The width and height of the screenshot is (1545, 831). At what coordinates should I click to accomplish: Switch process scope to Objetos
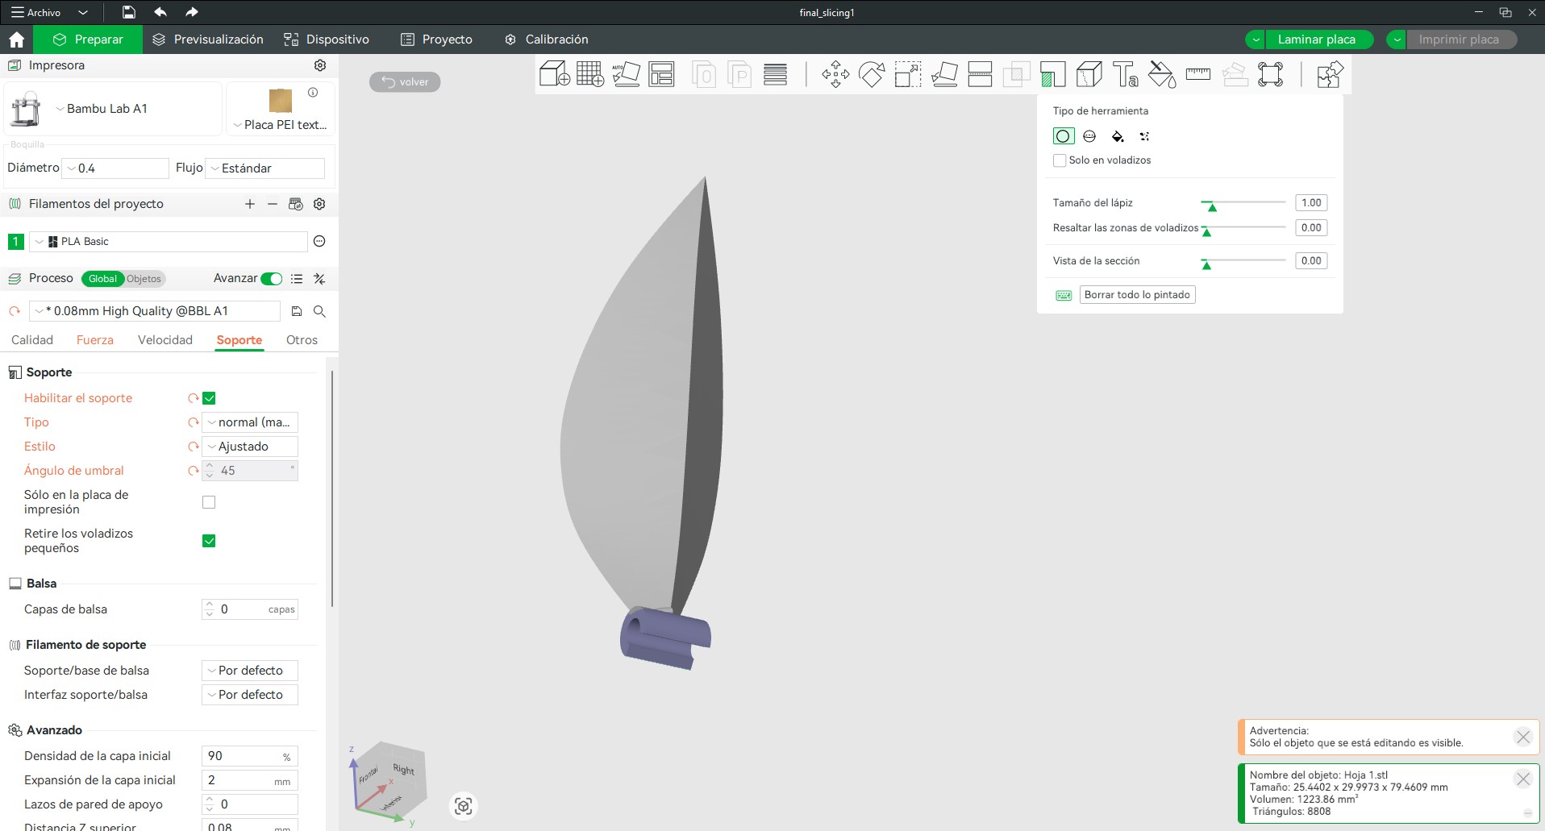(144, 279)
